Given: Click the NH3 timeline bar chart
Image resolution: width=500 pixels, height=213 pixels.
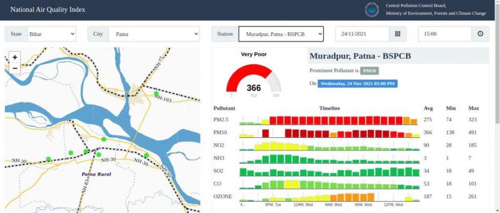Looking at the screenshot, I should point(329,158).
